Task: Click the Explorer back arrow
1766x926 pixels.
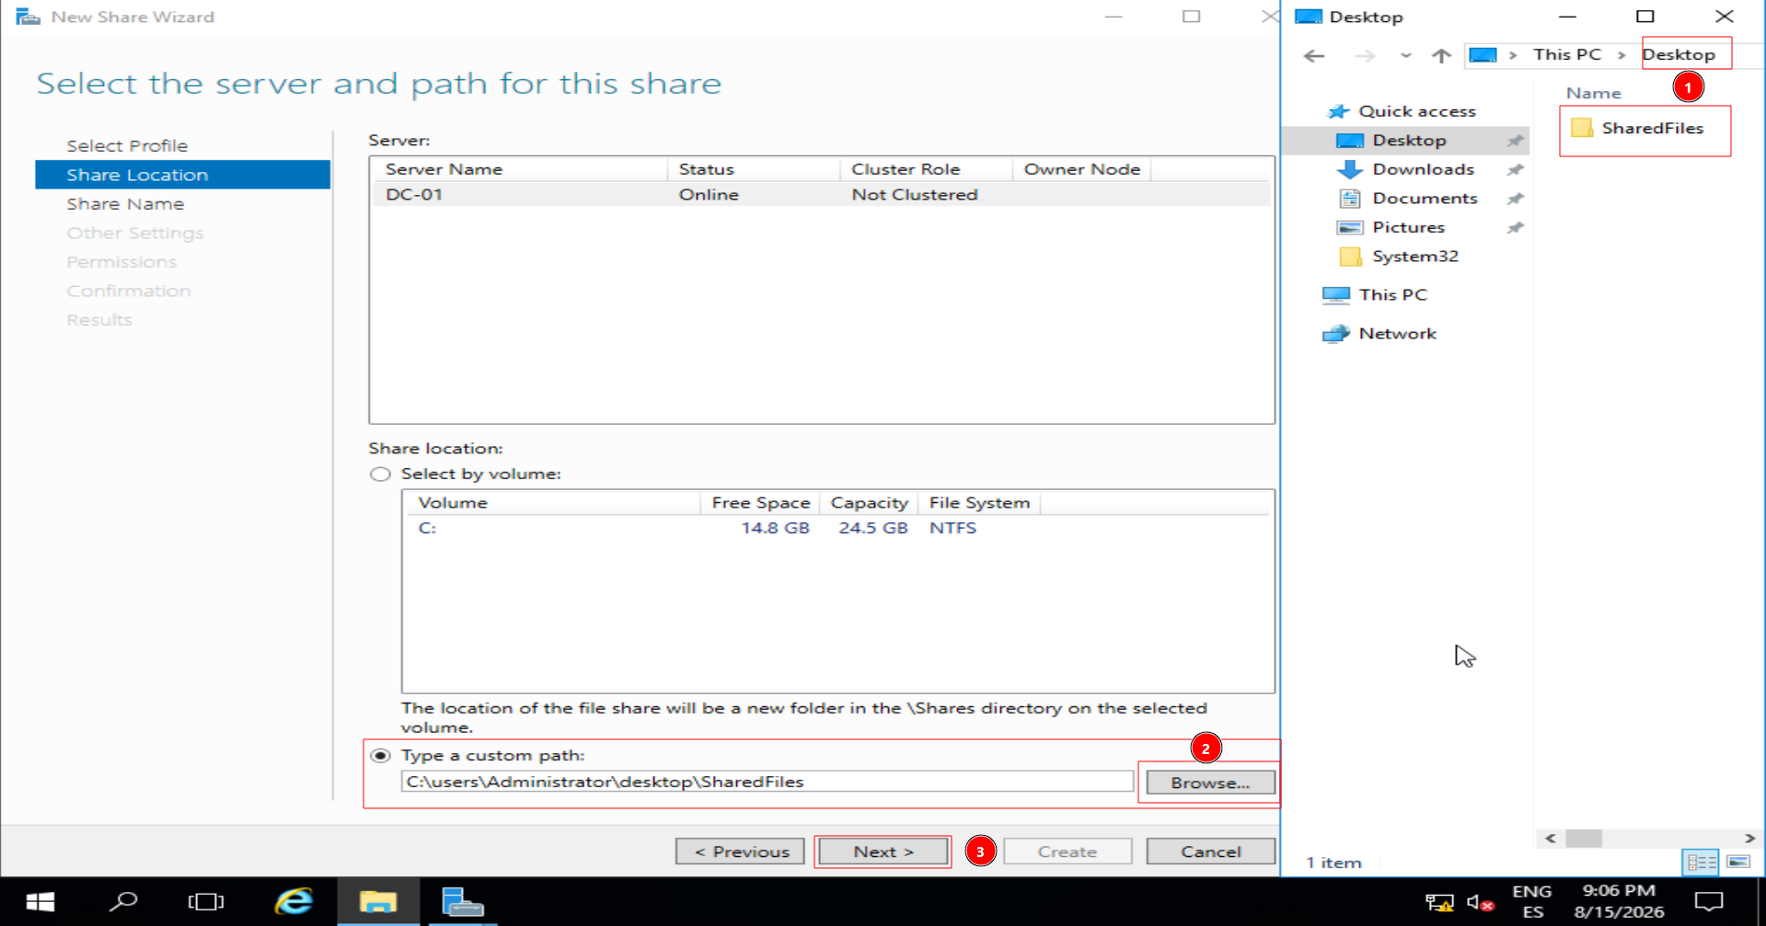Action: point(1314,55)
